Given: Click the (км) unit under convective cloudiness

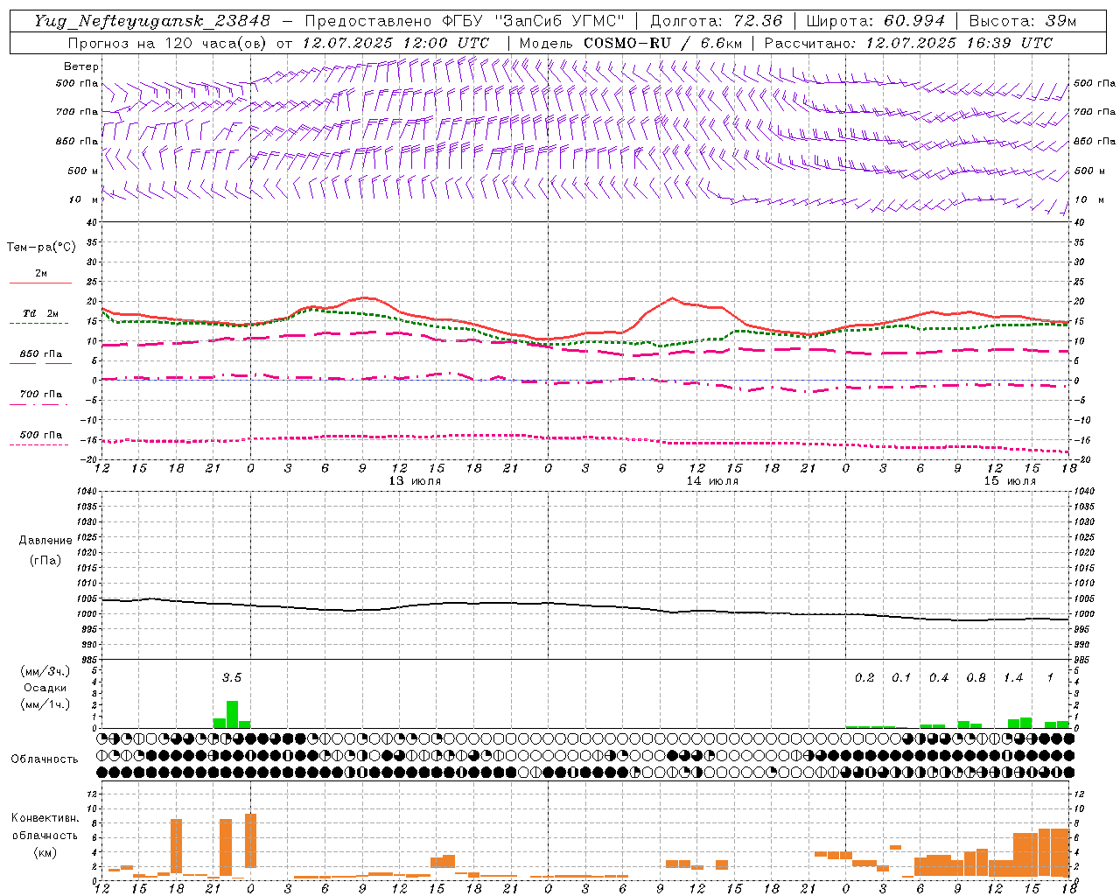Looking at the screenshot, I should [45, 852].
